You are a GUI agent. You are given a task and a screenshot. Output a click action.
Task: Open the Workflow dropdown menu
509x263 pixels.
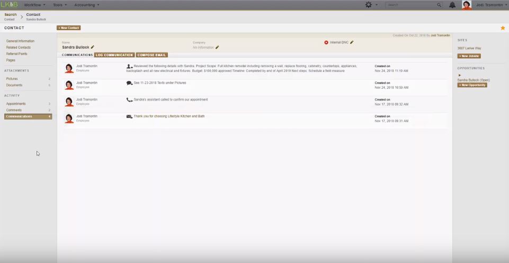pyautogui.click(x=34, y=5)
